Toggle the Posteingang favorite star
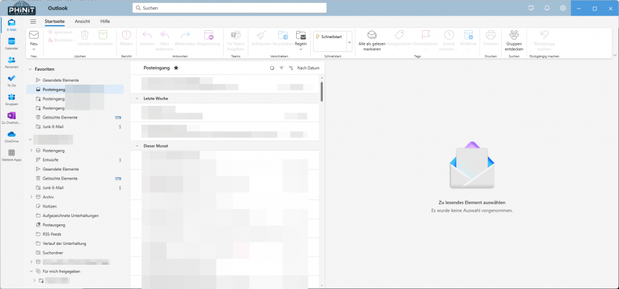 coord(176,68)
